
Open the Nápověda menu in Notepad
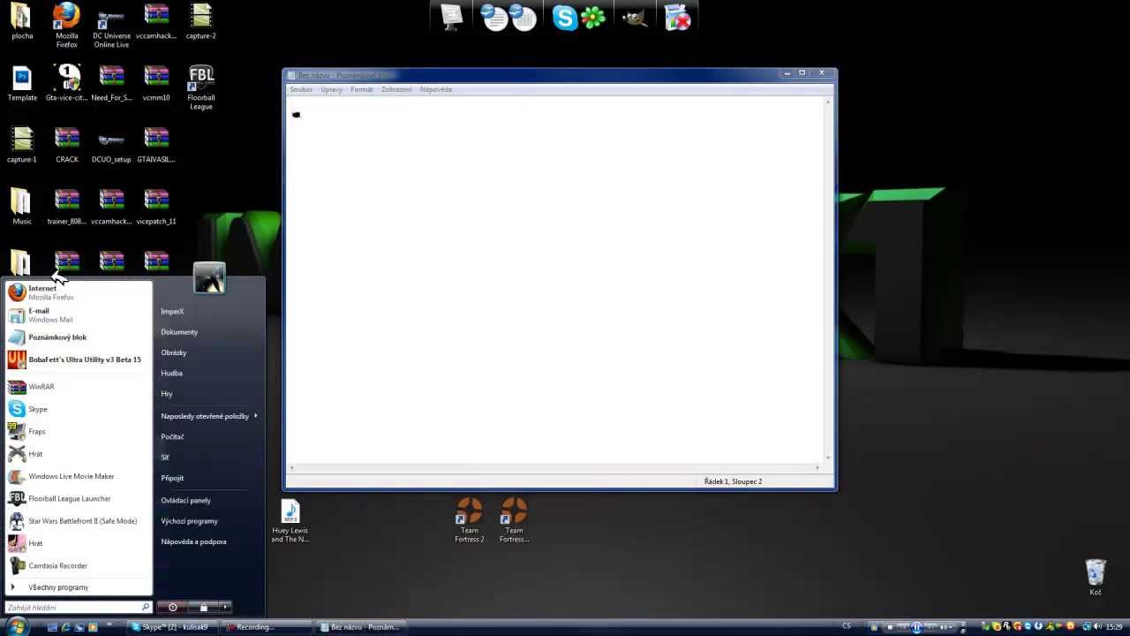(x=436, y=89)
